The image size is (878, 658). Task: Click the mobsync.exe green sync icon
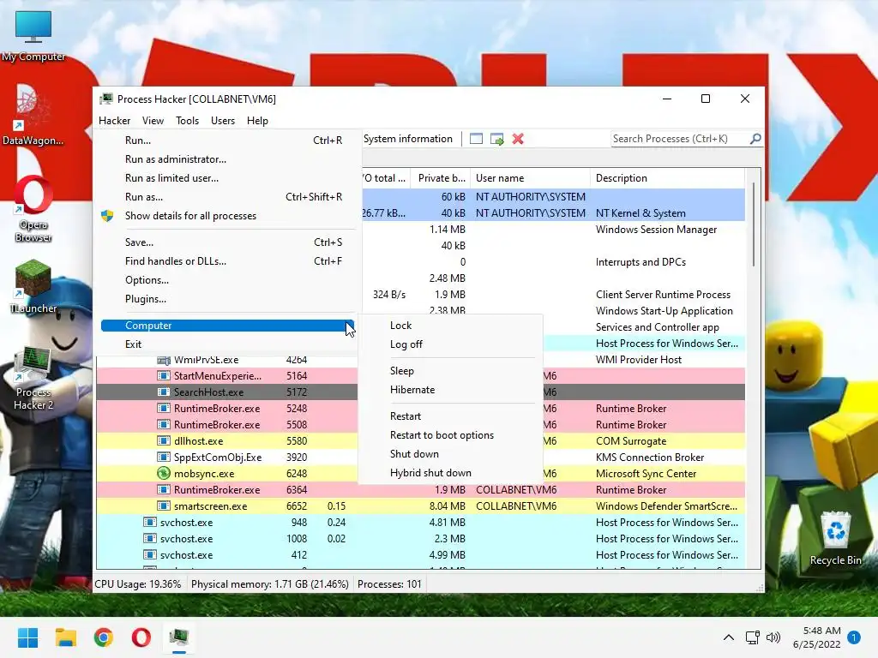164,473
